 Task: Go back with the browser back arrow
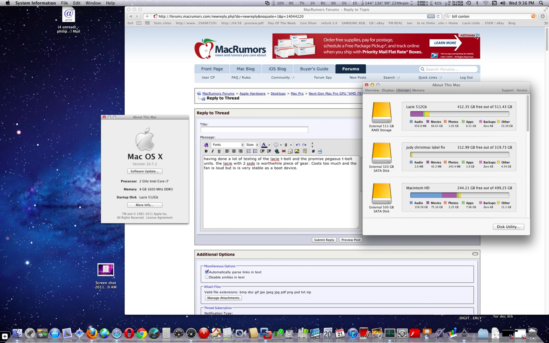click(130, 16)
